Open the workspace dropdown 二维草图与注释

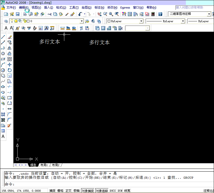pyautogui.click(x=190, y=14)
